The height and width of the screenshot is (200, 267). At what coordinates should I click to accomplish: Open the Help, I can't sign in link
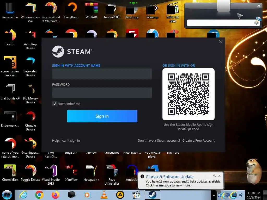coord(66,140)
